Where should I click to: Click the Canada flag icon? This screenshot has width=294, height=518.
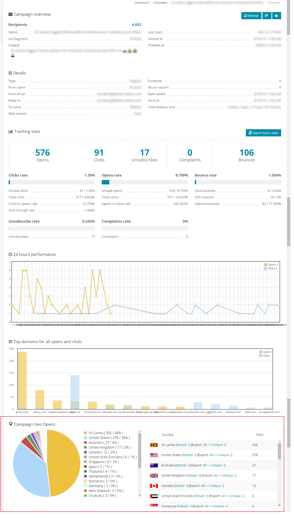click(154, 486)
